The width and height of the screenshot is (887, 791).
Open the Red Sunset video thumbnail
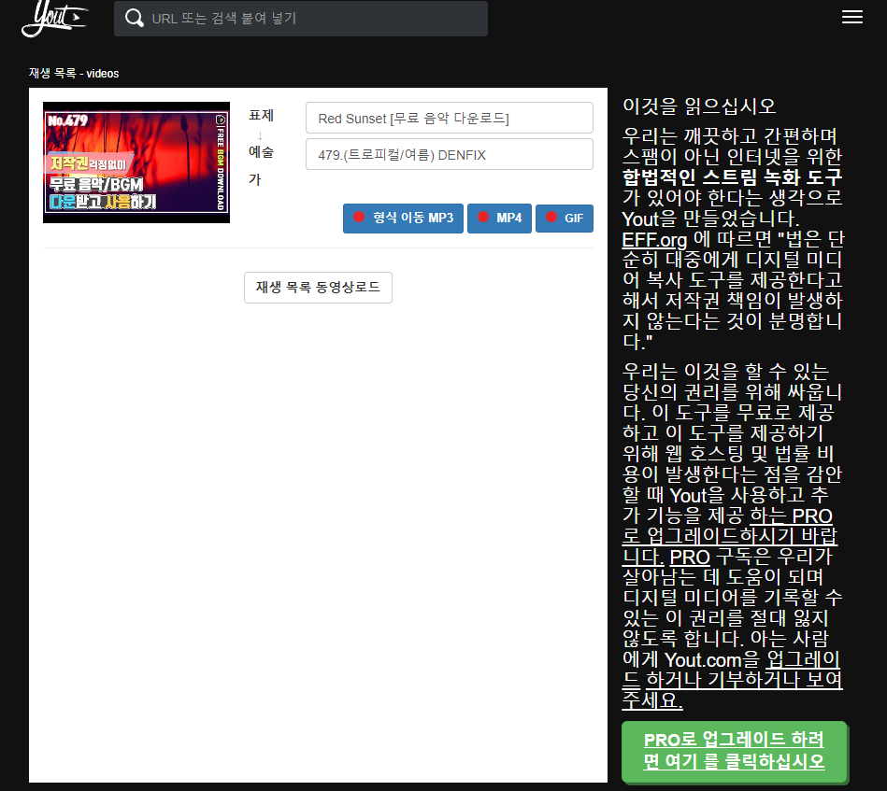point(136,162)
